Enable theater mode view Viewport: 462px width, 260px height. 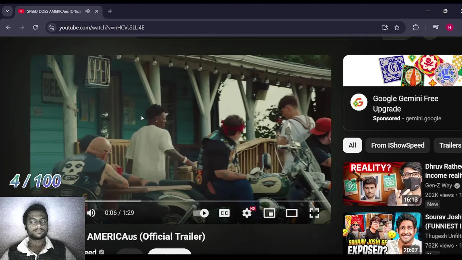pos(292,213)
